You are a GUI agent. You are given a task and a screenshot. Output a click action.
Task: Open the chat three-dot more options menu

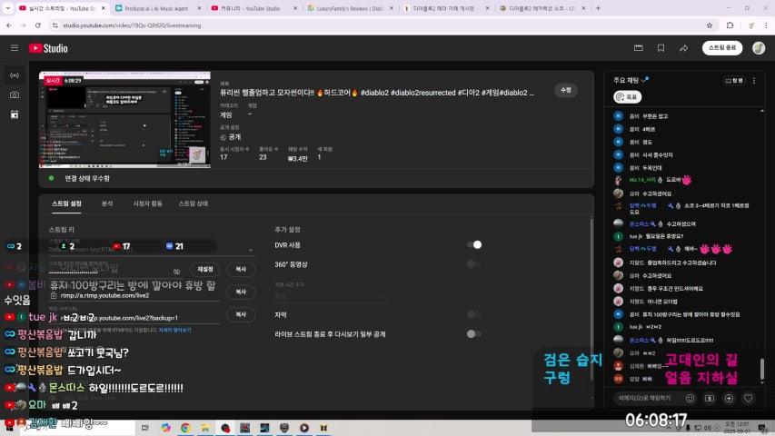(754, 80)
